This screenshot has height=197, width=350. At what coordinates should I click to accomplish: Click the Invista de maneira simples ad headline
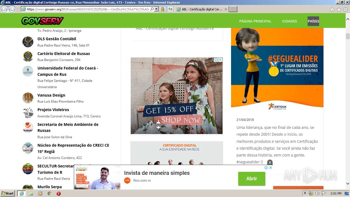point(157,173)
